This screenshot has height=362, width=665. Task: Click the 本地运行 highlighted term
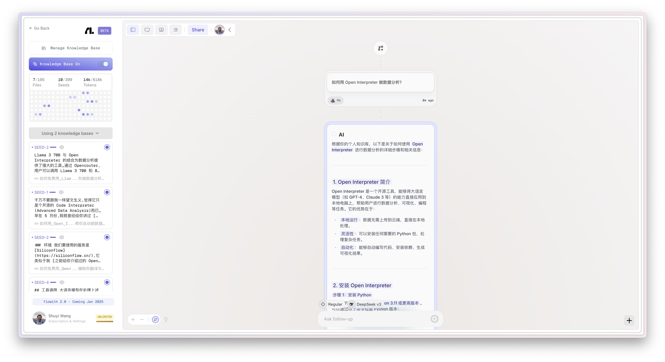(x=349, y=220)
